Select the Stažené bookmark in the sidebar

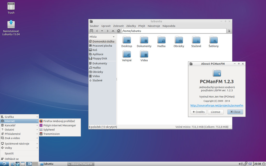pos(102,80)
